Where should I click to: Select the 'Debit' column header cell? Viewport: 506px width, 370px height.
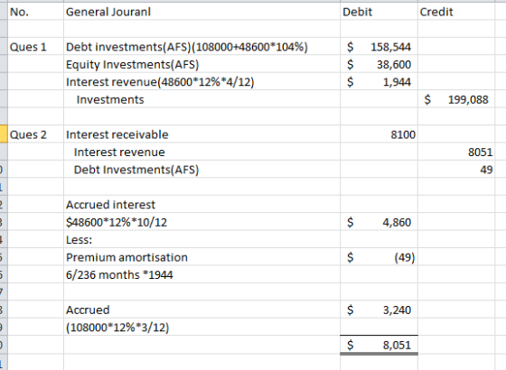tap(379, 12)
